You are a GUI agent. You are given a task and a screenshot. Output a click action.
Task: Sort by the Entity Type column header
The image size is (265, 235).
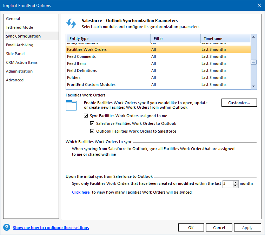108,39
